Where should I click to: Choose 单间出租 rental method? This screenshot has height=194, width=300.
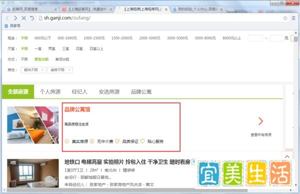click(62, 59)
